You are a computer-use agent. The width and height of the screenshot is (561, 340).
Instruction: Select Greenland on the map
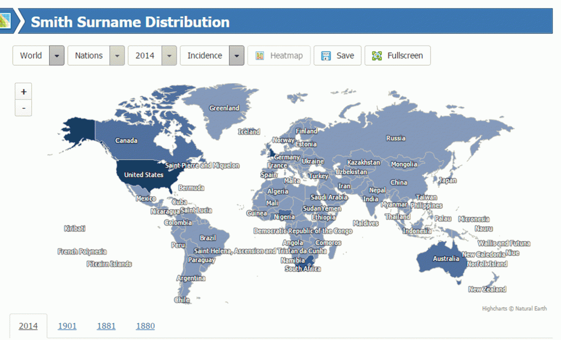point(224,108)
